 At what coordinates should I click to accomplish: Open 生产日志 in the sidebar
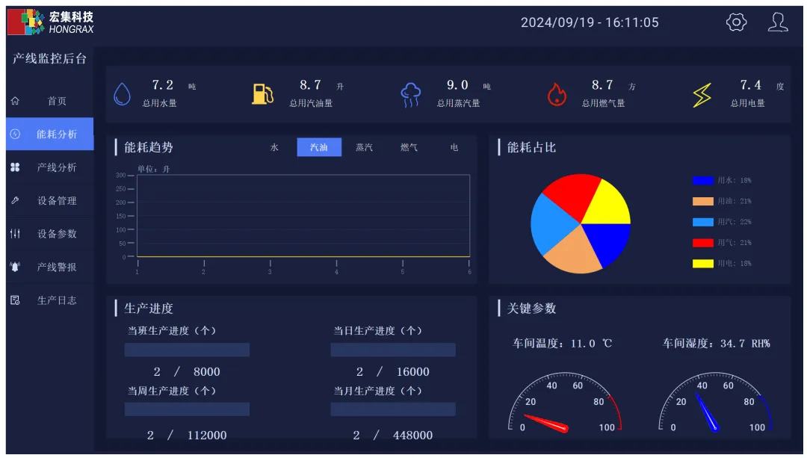click(x=50, y=300)
